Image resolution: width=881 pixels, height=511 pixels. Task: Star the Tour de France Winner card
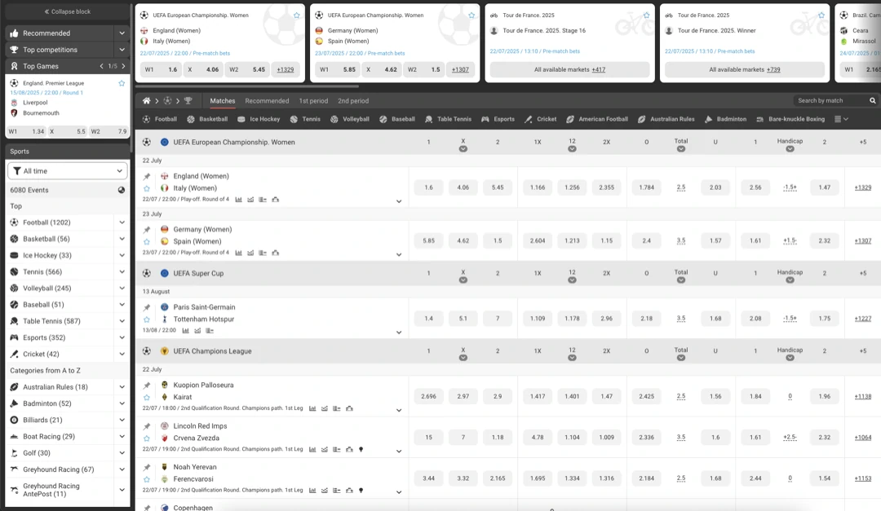[821, 15]
